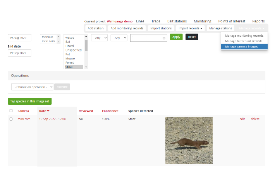Viewport: 275px width, 170px height.
Task: Click the Stoat species detected cell
Action: pos(132,119)
